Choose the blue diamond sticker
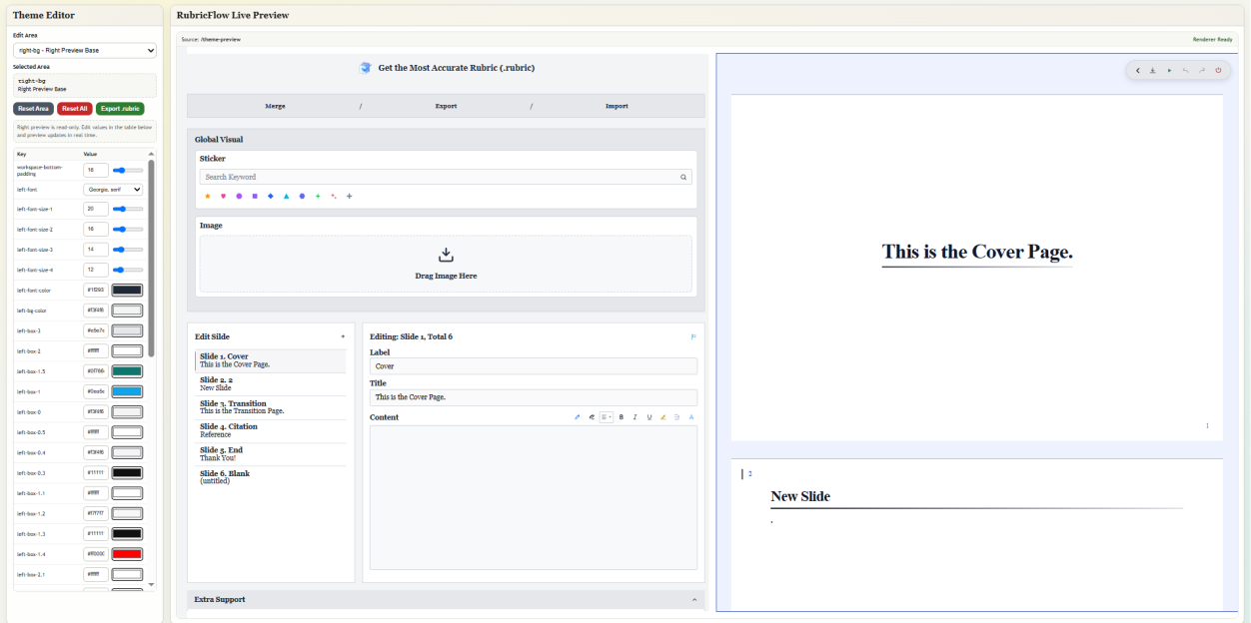1251x623 pixels. click(x=271, y=197)
